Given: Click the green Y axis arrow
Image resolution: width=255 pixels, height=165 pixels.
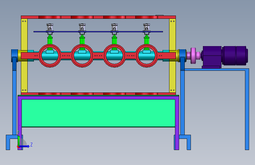Looking at the screenshot, I should [19, 141].
